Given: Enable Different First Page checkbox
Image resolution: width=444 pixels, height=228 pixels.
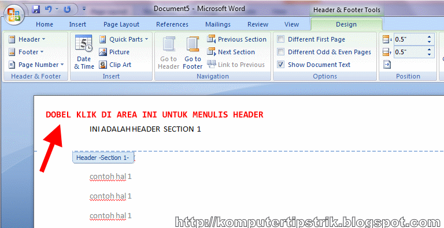Looking at the screenshot, I should pyautogui.click(x=281, y=39).
